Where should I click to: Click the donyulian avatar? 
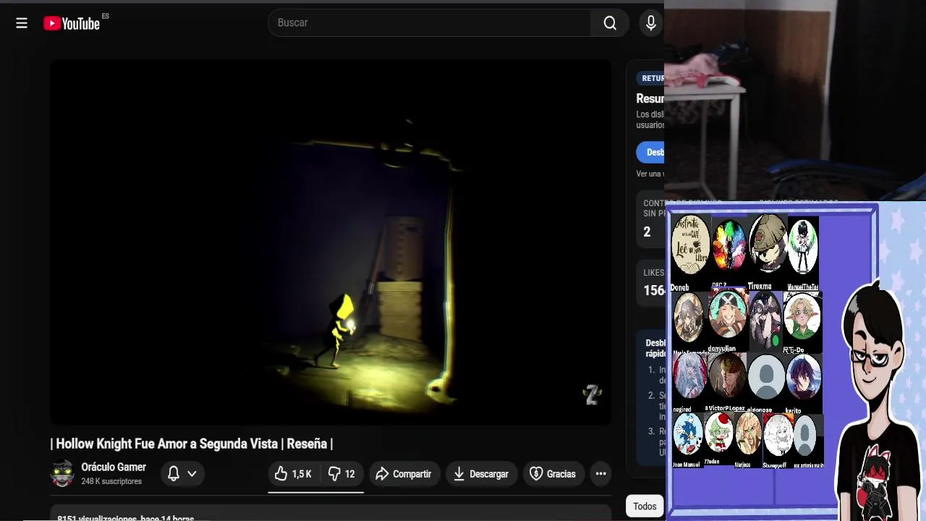(x=727, y=315)
